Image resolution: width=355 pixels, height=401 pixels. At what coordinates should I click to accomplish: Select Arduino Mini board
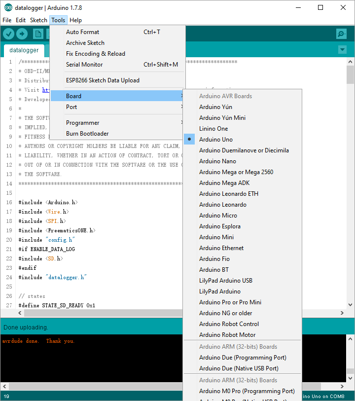243,237
